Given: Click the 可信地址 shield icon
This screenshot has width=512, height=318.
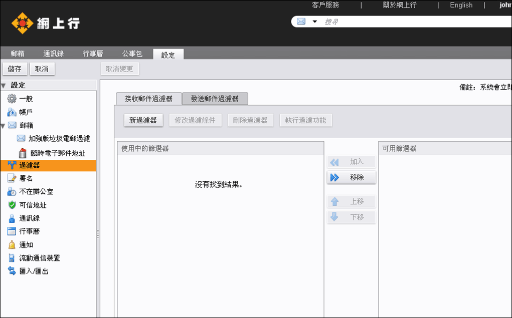Looking at the screenshot, I should tap(12, 205).
